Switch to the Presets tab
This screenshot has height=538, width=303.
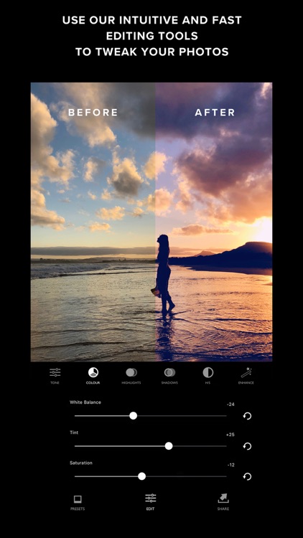tap(78, 502)
